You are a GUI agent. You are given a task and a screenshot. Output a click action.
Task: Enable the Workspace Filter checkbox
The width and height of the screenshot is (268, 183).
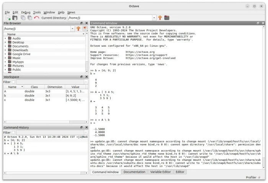coord(13,82)
